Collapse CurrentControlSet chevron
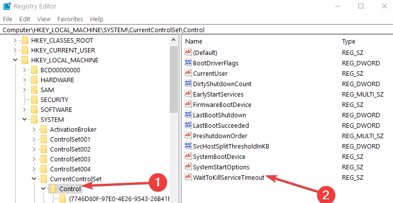The height and width of the screenshot is (203, 393). [x=34, y=179]
